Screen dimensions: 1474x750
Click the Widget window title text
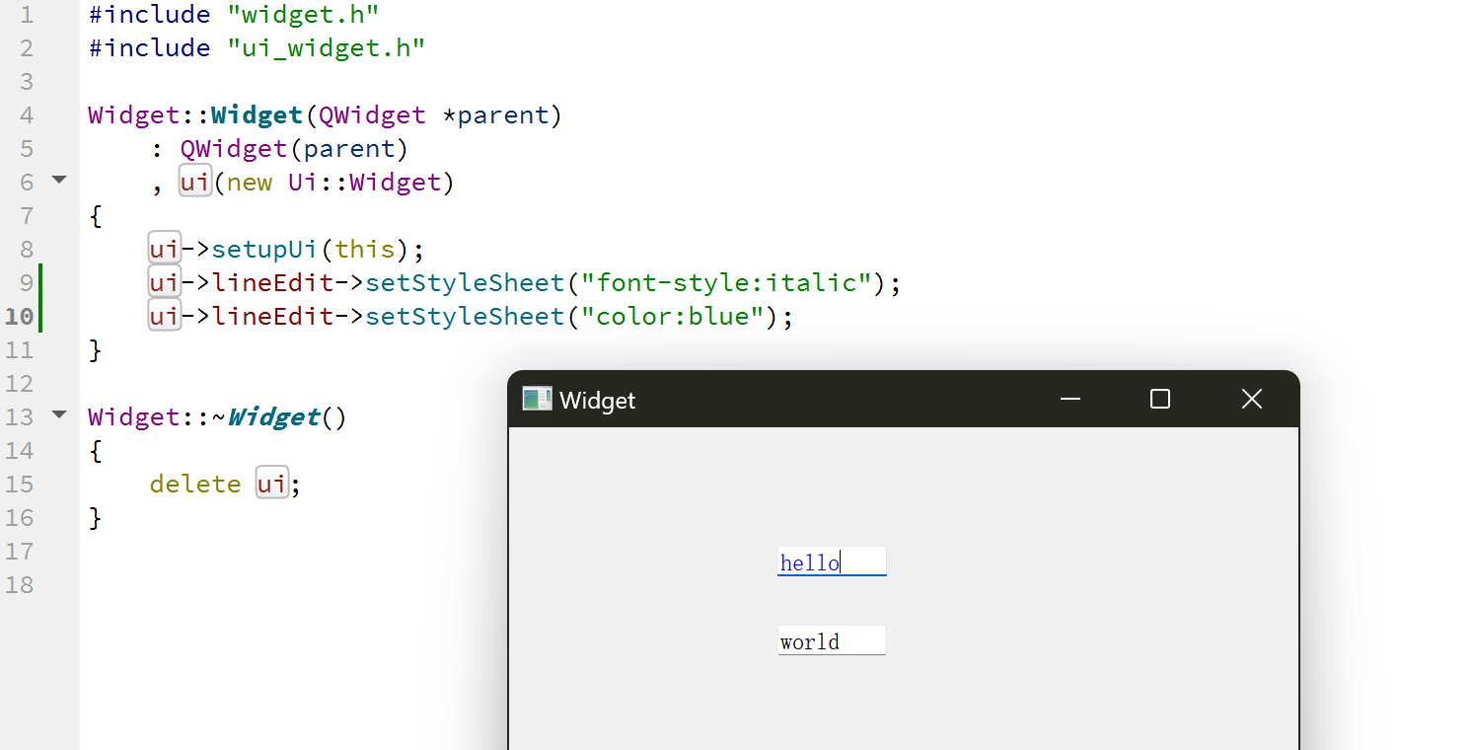click(597, 400)
